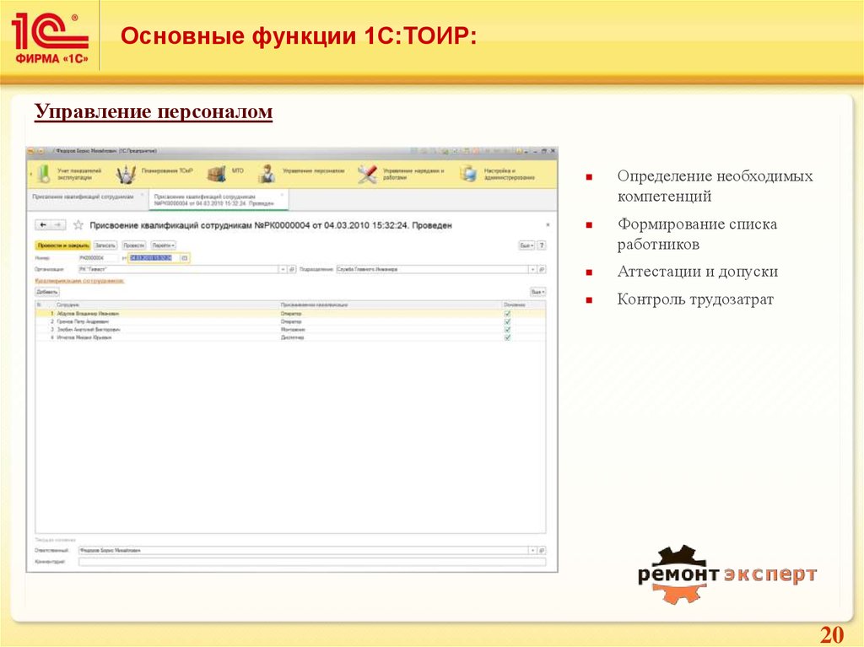Viewport: 864px width, 647px height.
Task: Click into the Комментарий field
Action: point(312,562)
